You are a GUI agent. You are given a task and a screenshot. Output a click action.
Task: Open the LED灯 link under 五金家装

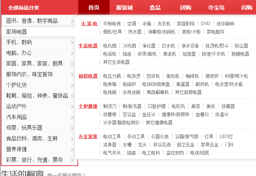[x=226, y=137]
